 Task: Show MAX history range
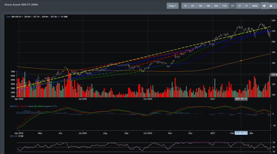[x=255, y=6]
